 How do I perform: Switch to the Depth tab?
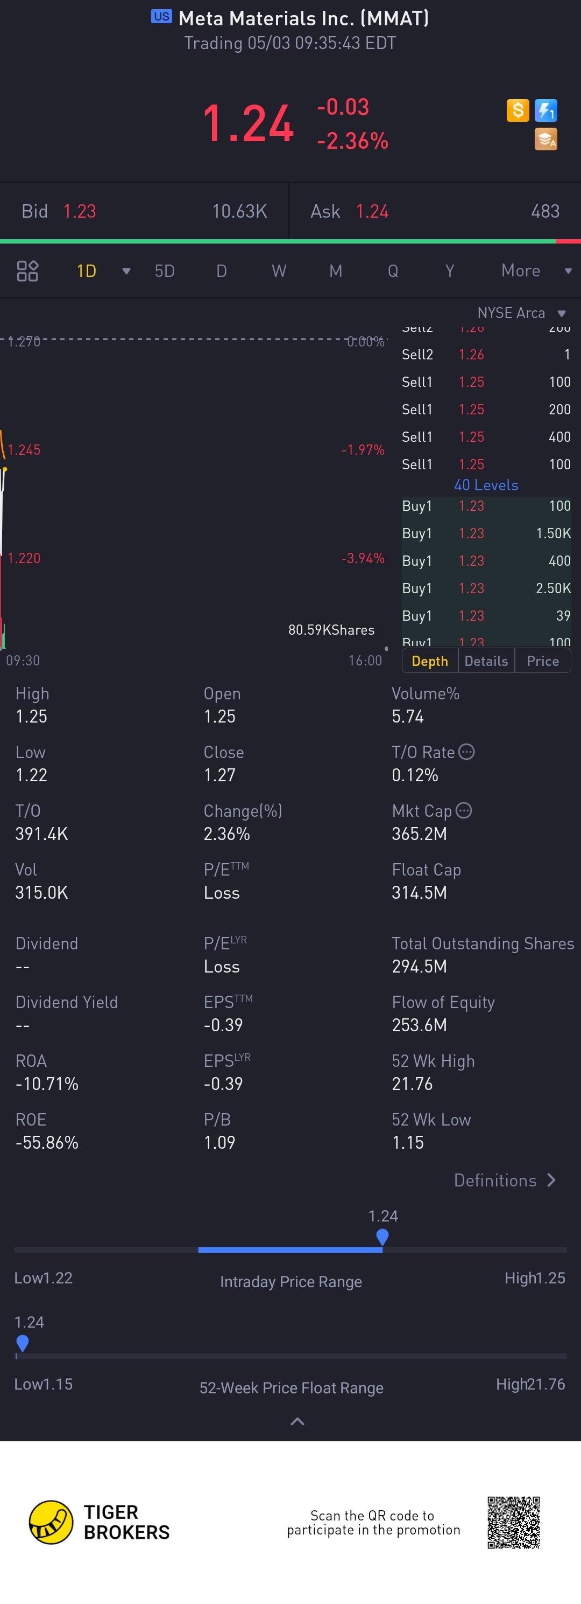click(x=430, y=661)
